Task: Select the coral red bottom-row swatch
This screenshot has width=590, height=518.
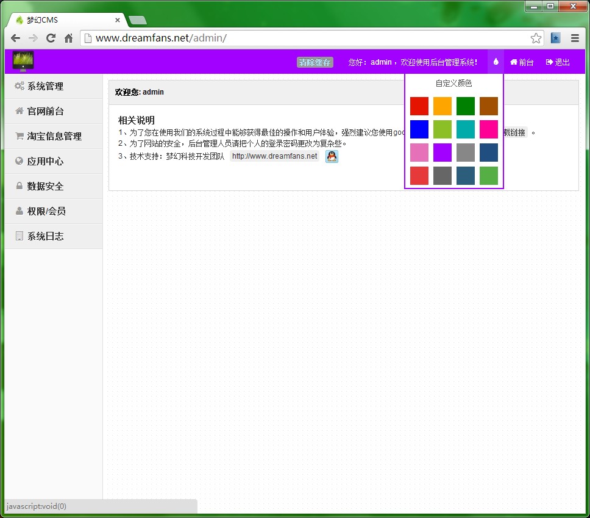Action: (x=419, y=176)
